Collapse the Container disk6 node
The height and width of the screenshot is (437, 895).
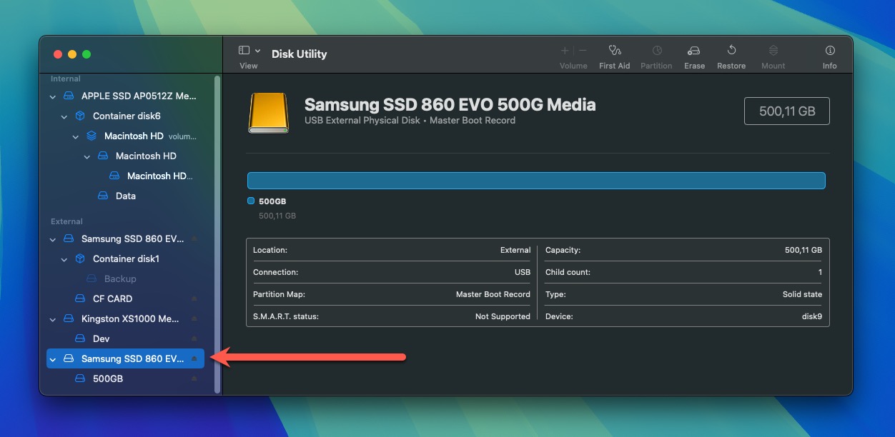tap(64, 116)
